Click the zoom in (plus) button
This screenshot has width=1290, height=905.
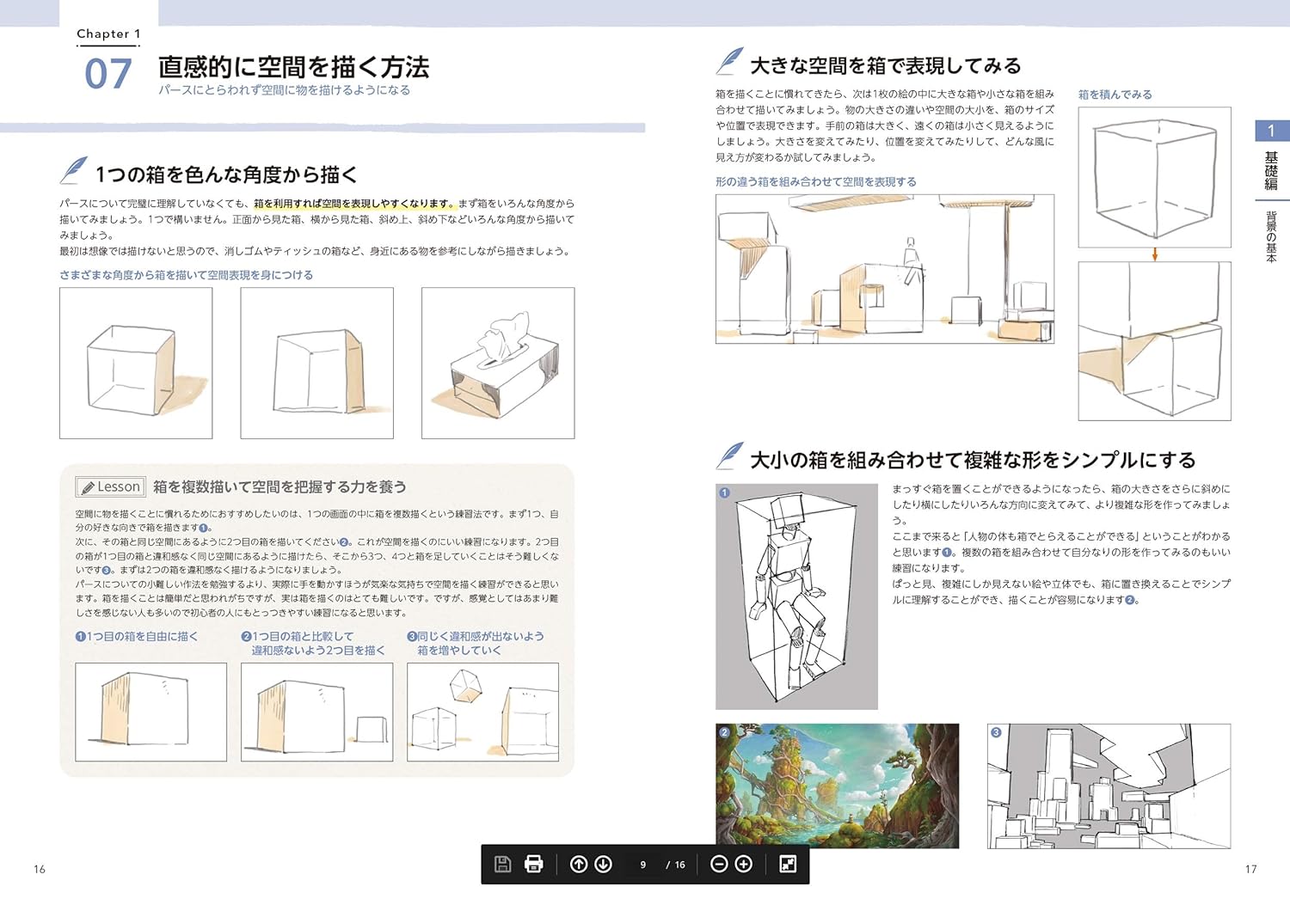click(x=744, y=864)
